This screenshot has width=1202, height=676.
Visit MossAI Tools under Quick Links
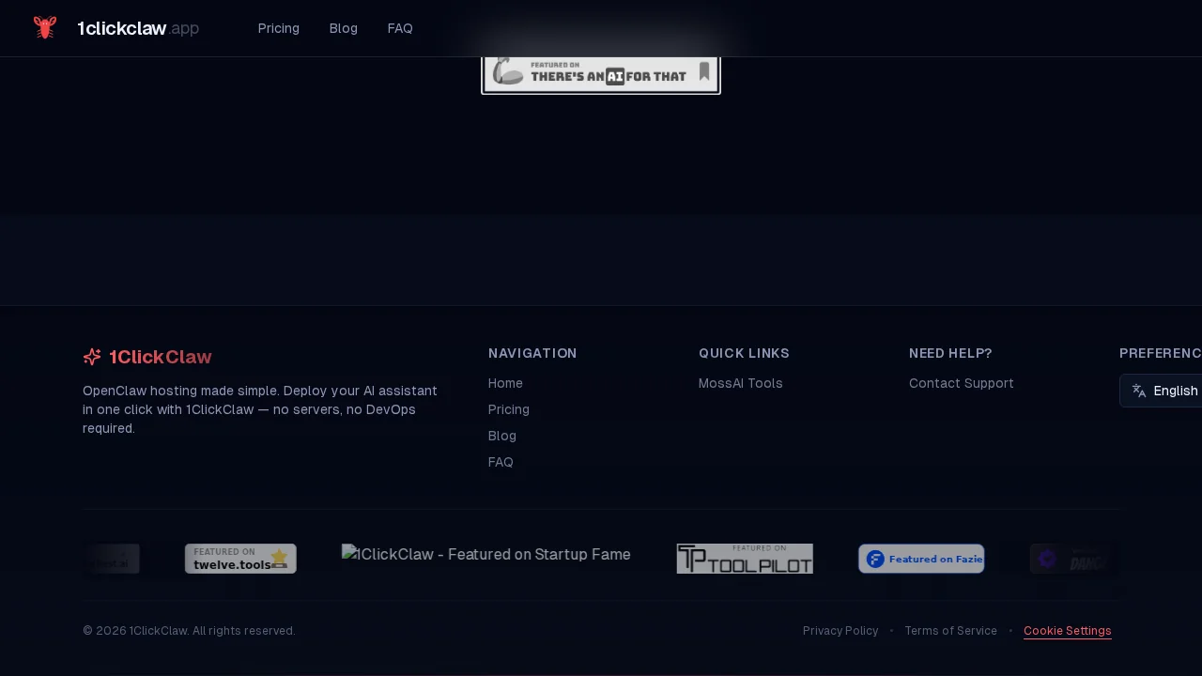(740, 383)
